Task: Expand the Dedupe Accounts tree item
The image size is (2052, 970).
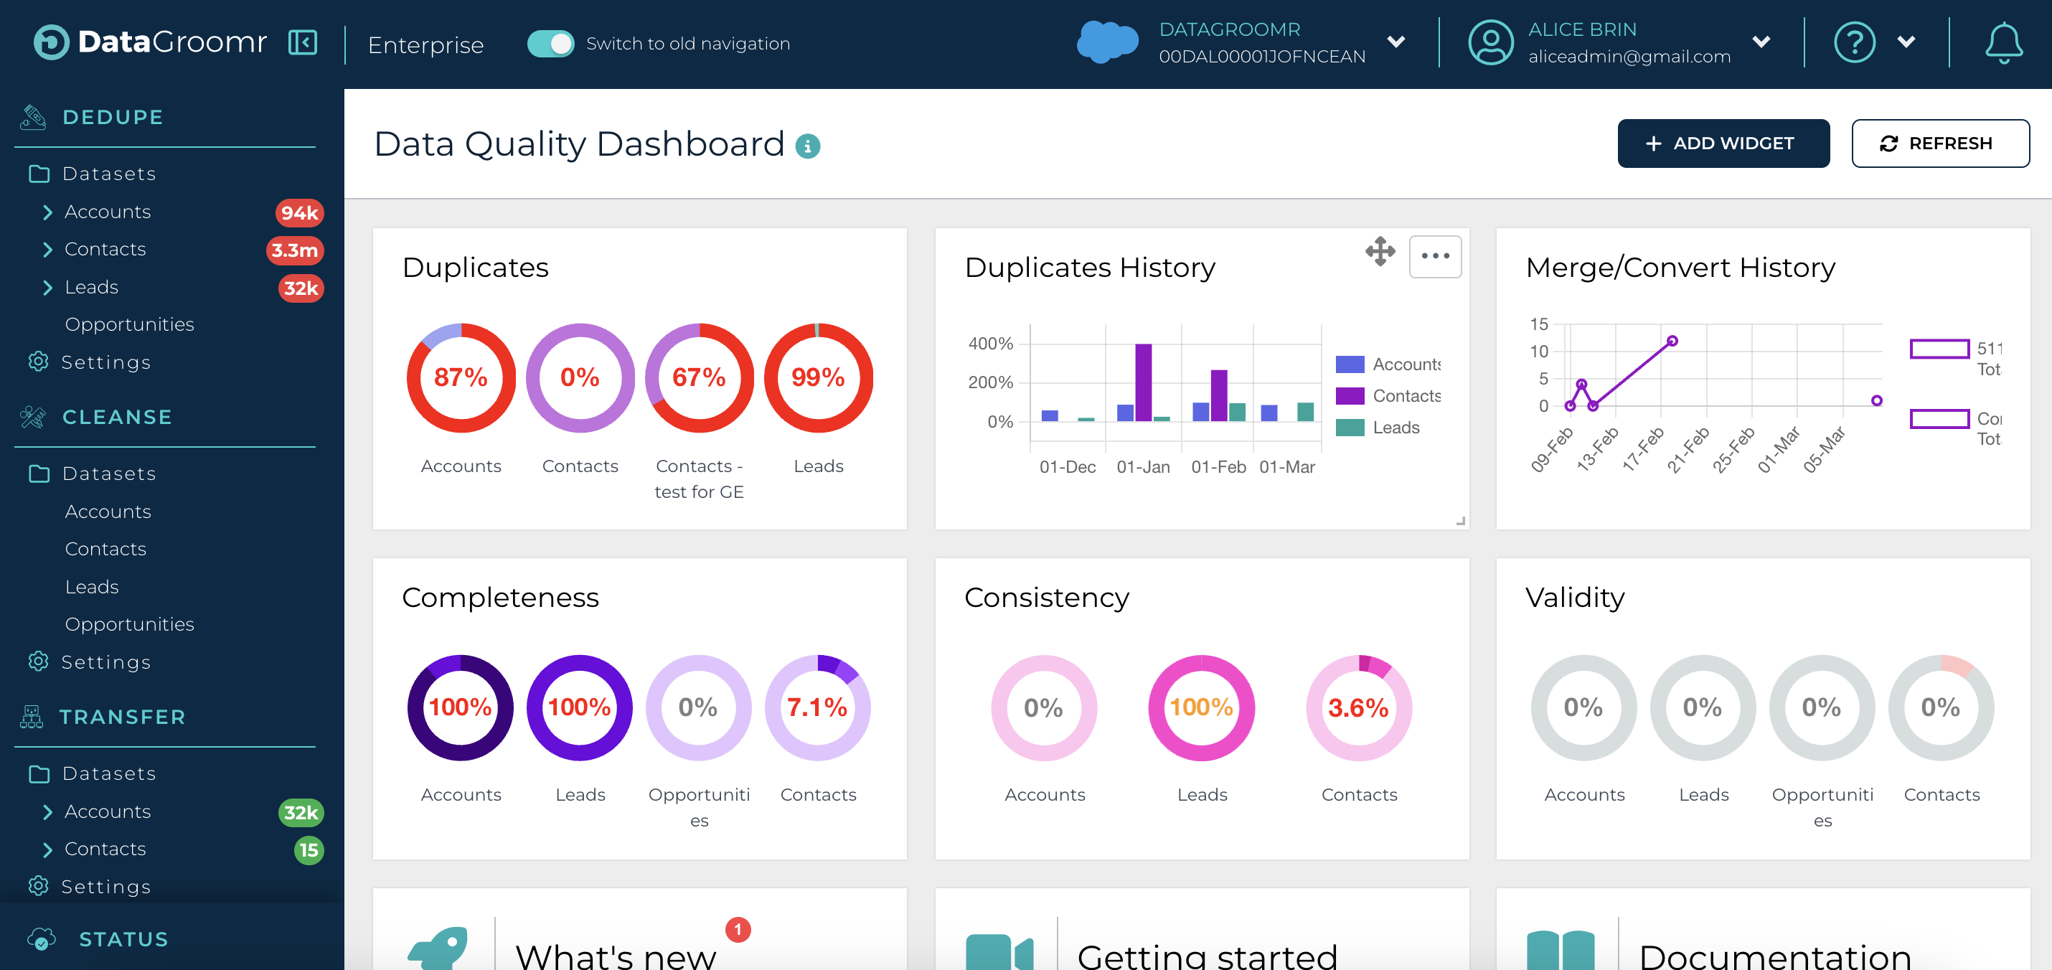Action: click(48, 212)
